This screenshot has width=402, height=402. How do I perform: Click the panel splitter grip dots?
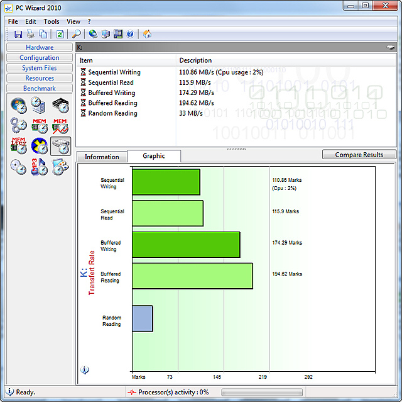tap(236, 149)
